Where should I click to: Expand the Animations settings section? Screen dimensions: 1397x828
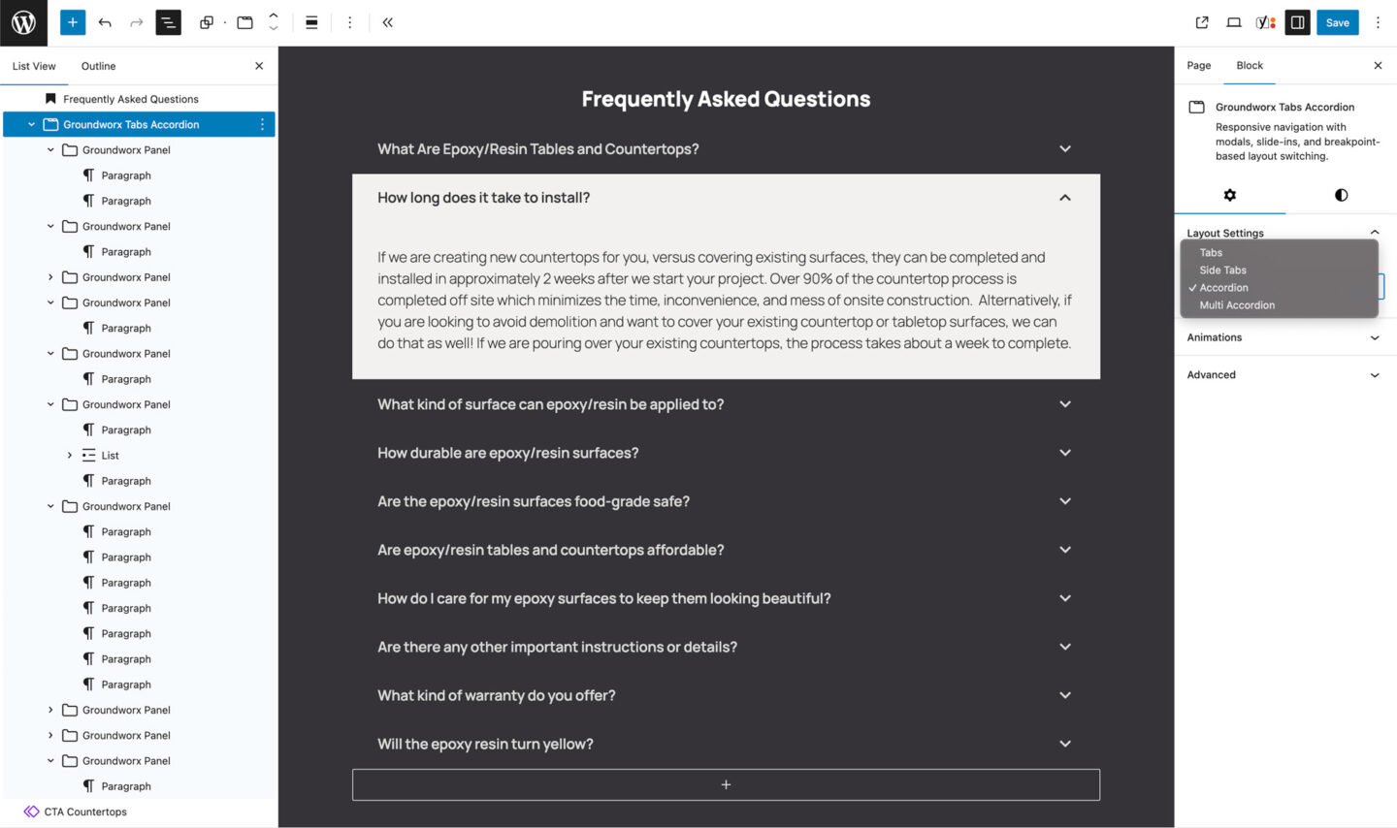tap(1283, 337)
